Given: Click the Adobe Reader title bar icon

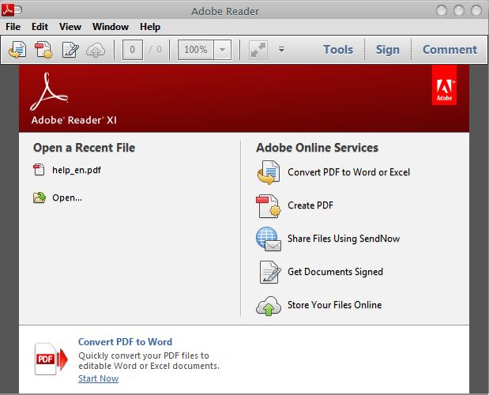Looking at the screenshot, I should point(8,10).
